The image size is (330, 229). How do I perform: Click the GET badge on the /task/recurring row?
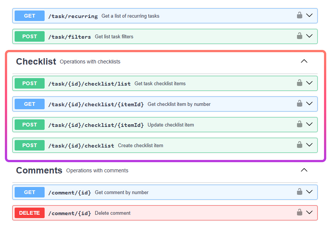click(x=30, y=16)
